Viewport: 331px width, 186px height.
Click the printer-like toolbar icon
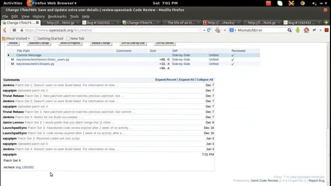point(217,30)
